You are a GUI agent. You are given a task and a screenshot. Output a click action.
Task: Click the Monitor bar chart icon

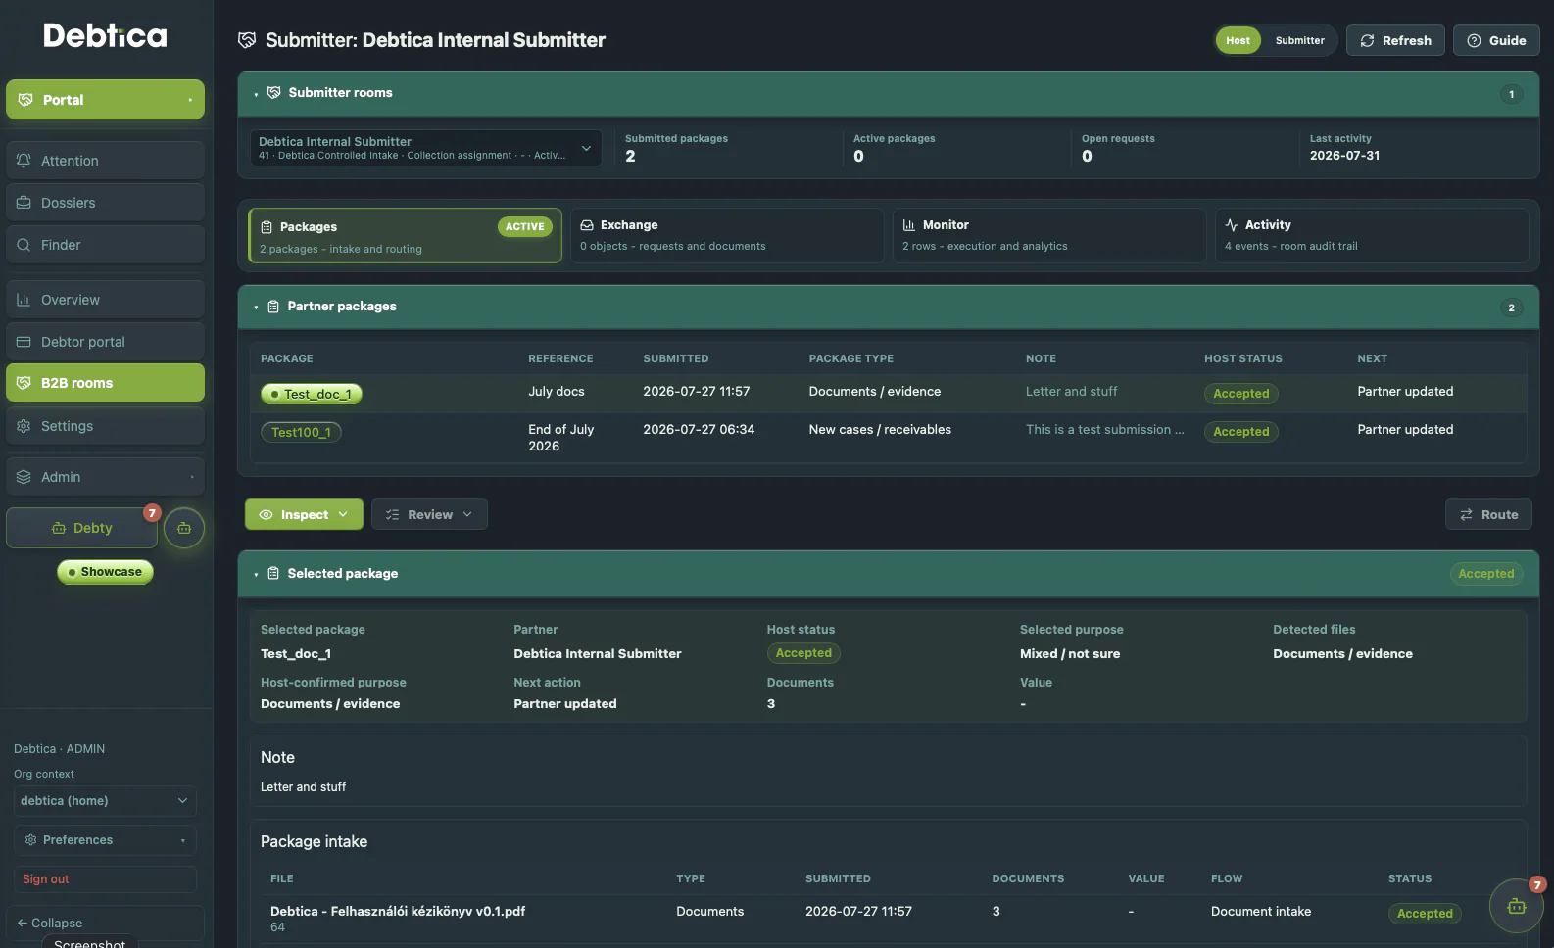pyautogui.click(x=908, y=225)
